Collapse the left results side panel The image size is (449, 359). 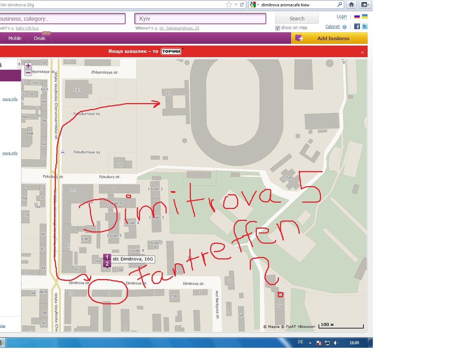point(19,64)
